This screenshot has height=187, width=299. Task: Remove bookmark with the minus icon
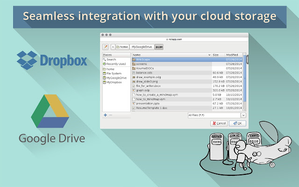coord(111,115)
